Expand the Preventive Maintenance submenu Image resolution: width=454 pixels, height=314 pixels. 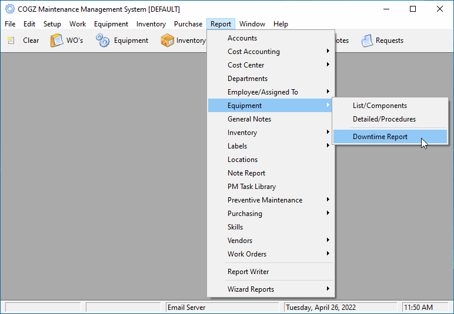pyautogui.click(x=271, y=200)
